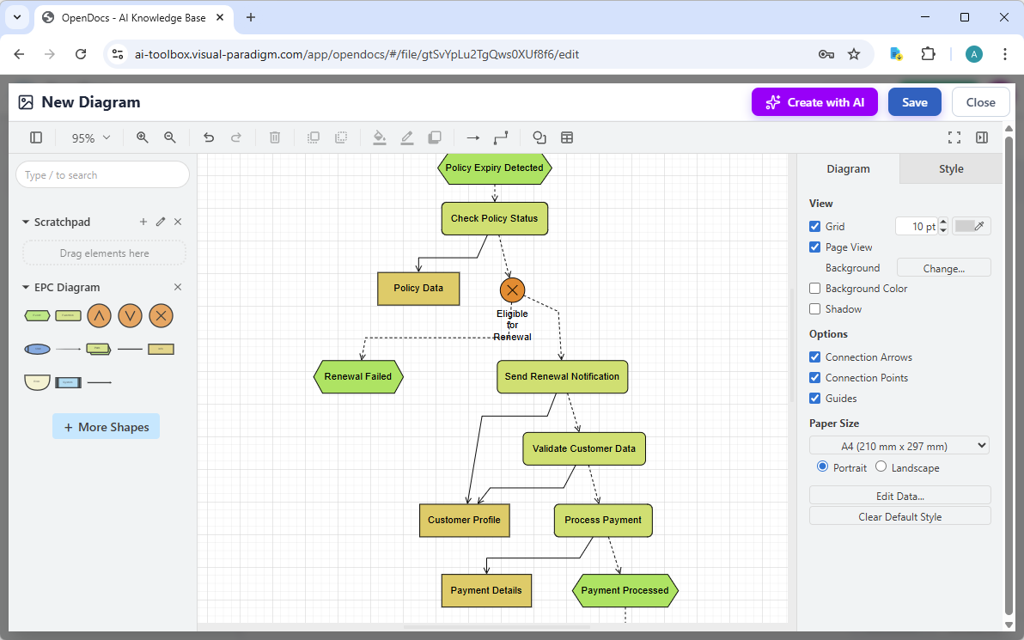The height and width of the screenshot is (640, 1024).
Task: Enable the Shadow checkbox in Diagram panel
Action: tap(814, 308)
